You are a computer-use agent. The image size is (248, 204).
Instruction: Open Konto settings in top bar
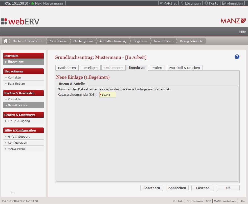click(211, 3)
